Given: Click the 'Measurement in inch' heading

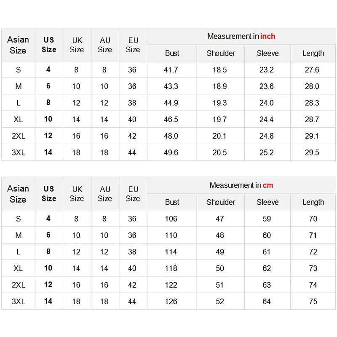Looking at the screenshot, I should click(x=241, y=36).
